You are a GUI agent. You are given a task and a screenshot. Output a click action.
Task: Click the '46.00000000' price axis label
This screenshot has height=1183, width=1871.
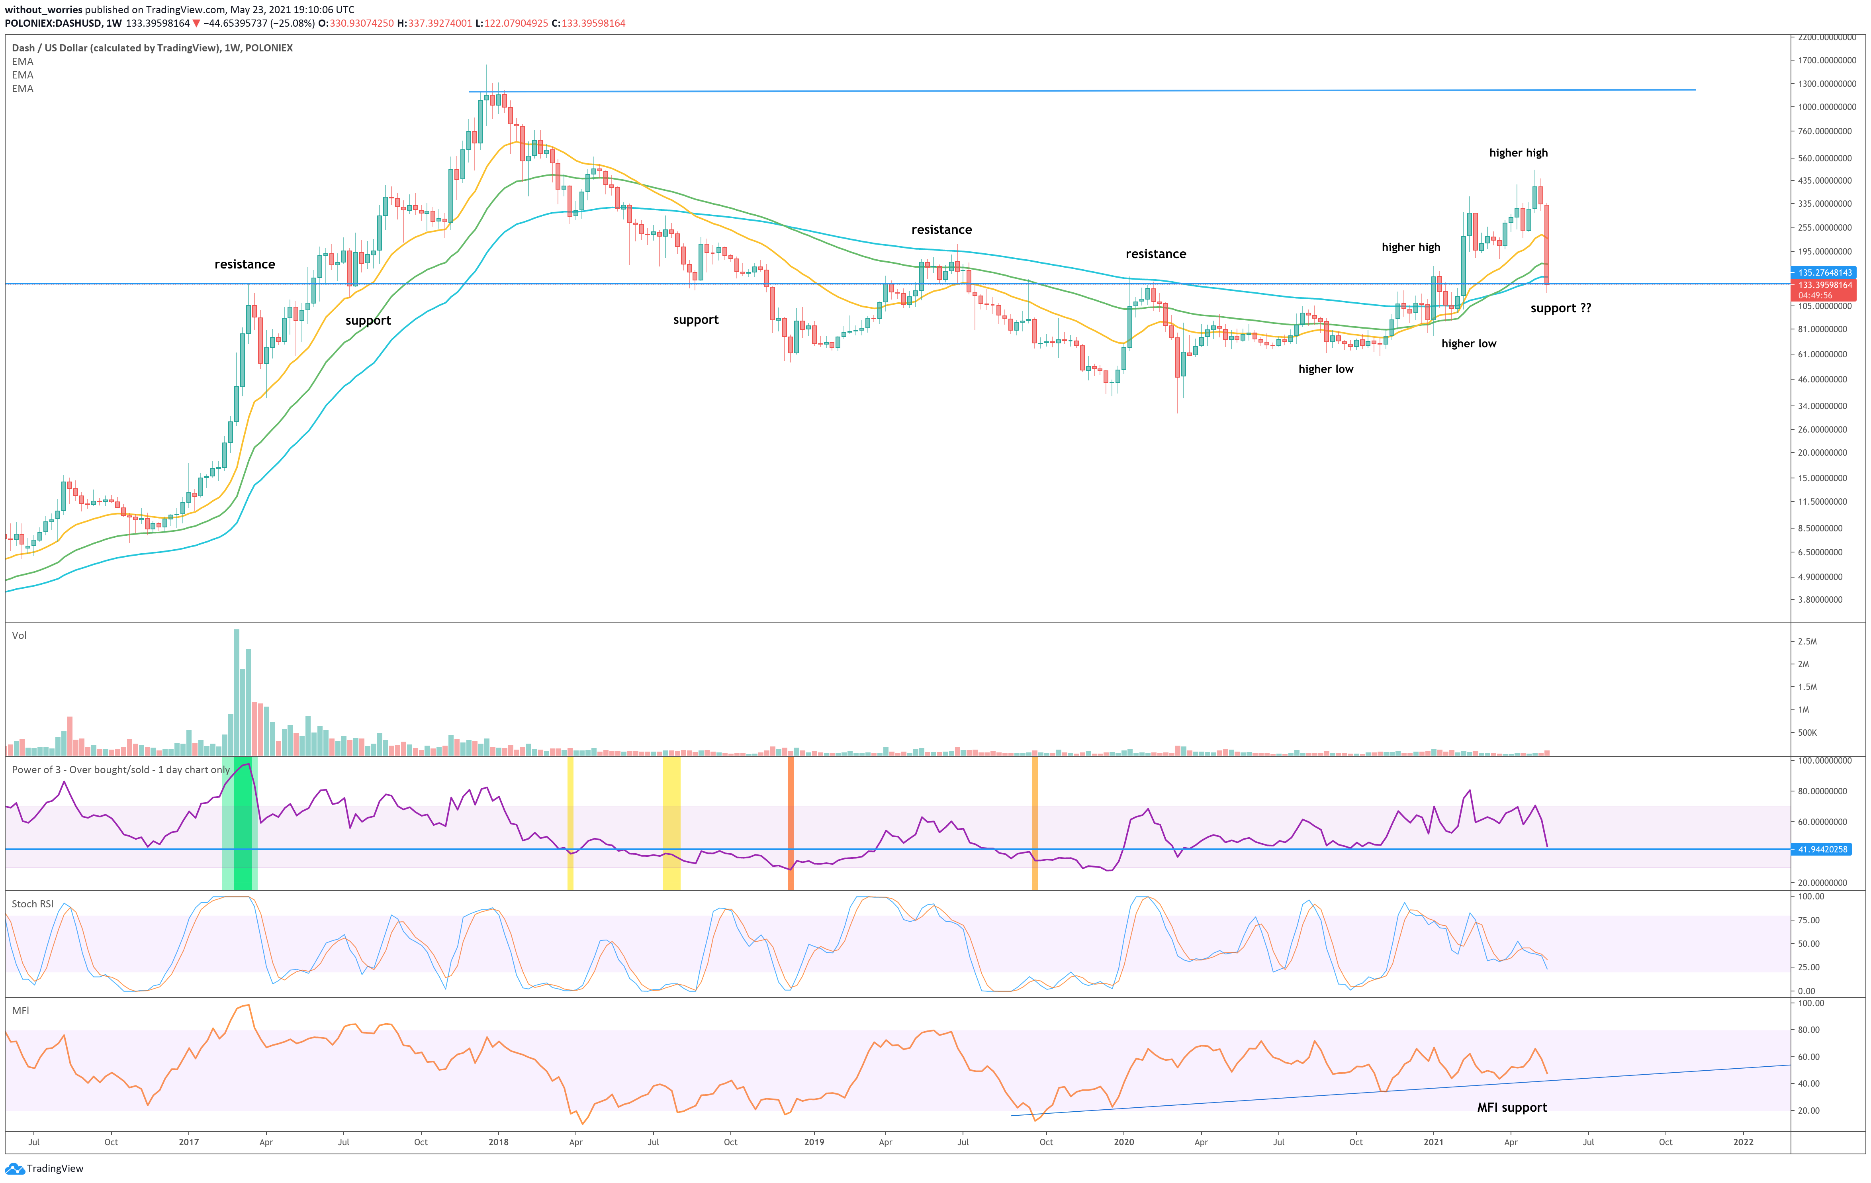coord(1823,380)
